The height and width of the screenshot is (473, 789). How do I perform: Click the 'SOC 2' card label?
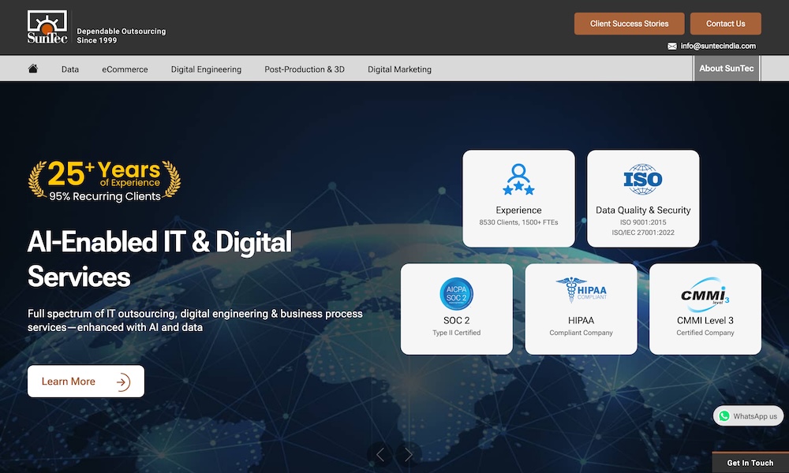click(x=456, y=320)
